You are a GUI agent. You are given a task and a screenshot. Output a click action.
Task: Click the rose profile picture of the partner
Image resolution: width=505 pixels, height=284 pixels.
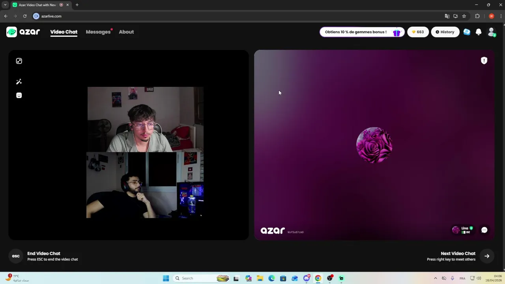(374, 145)
